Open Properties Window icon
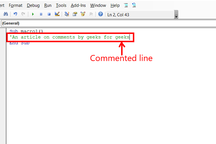The image size is (216, 144). pos(75,14)
